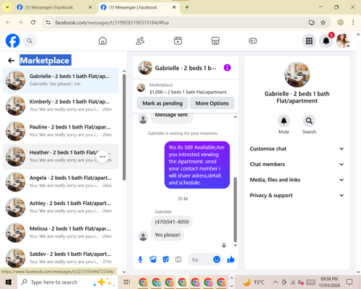Click the Gabrielle profile picture in right panel

click(297, 74)
